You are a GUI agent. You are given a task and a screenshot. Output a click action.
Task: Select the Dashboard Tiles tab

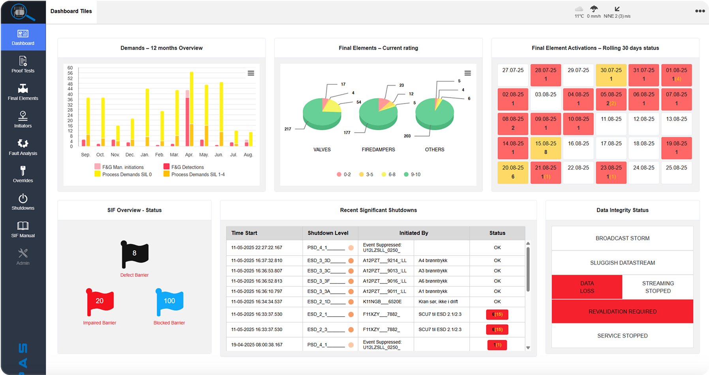71,11
